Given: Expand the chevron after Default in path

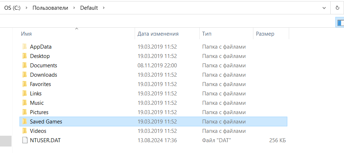Looking at the screenshot, I should 104,8.
